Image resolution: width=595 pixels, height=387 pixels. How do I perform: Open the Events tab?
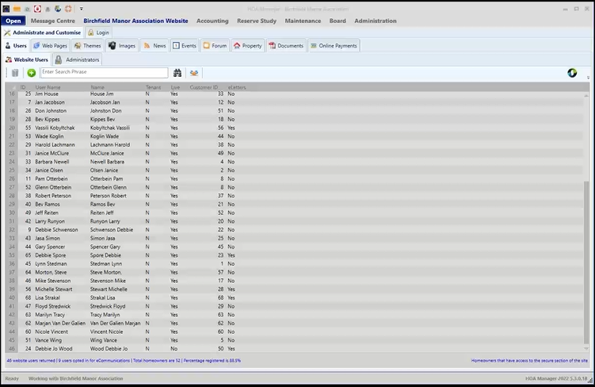(x=185, y=45)
